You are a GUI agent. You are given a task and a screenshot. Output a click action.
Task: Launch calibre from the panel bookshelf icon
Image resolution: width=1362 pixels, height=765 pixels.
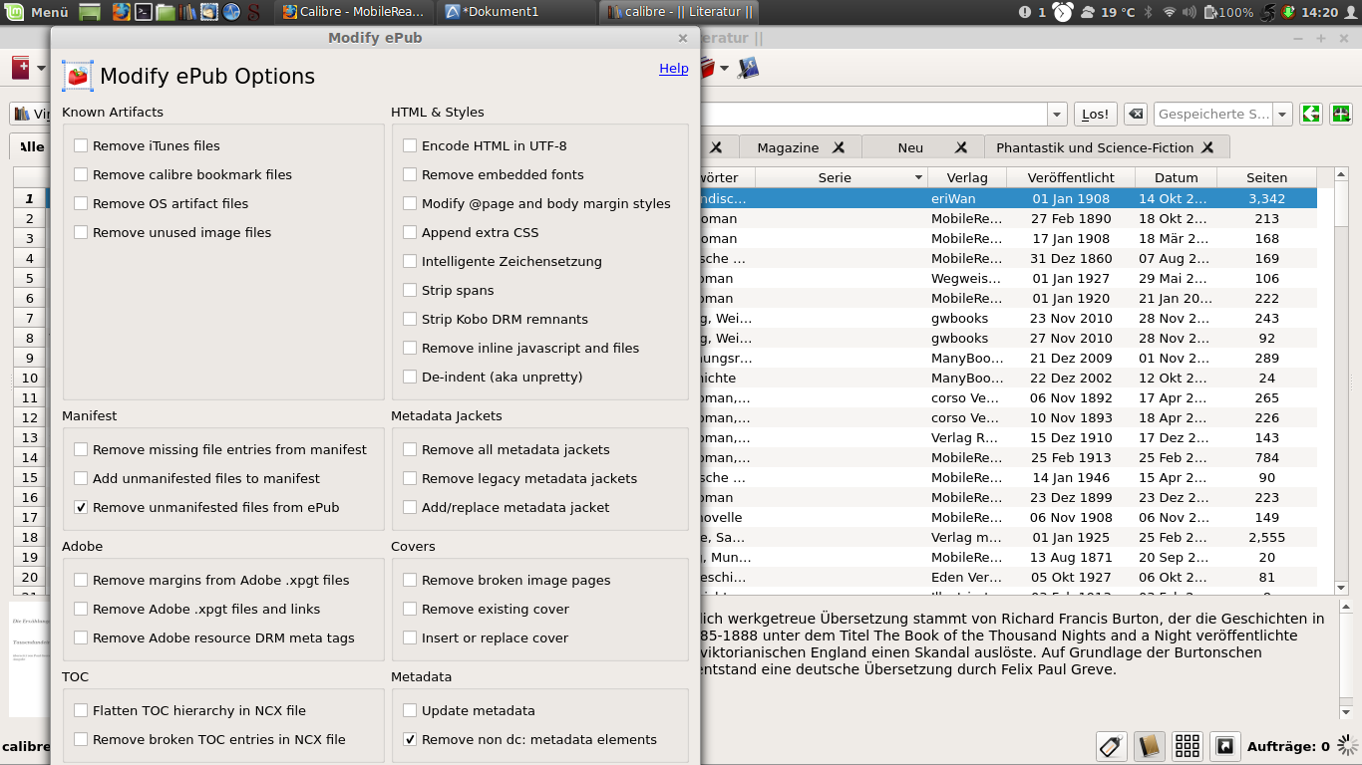click(x=187, y=12)
